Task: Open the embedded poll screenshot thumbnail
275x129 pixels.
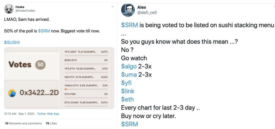Action: pos(59,78)
